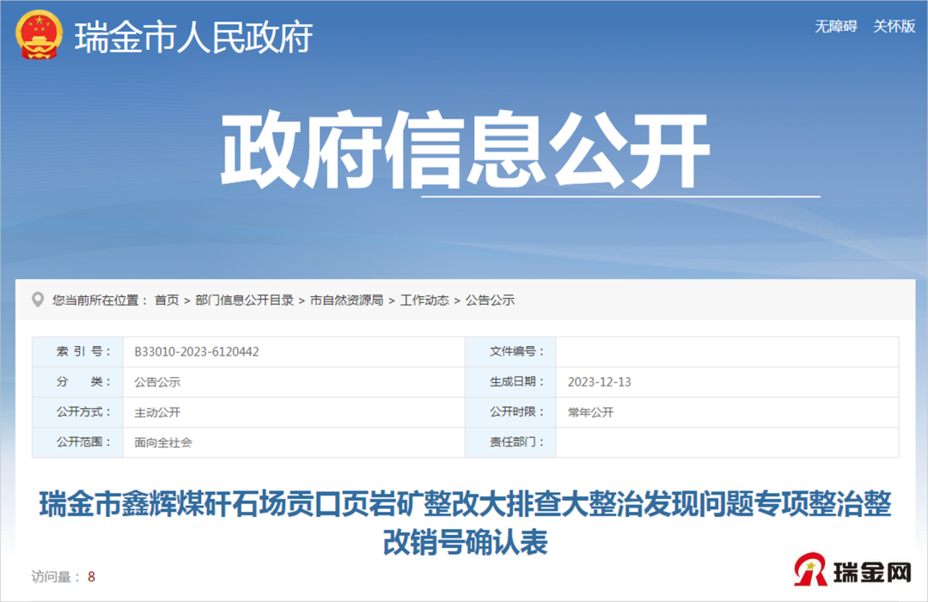The height and width of the screenshot is (602, 928).
Task: Click the location pin icon in breadcrumb
Action: click(37, 300)
